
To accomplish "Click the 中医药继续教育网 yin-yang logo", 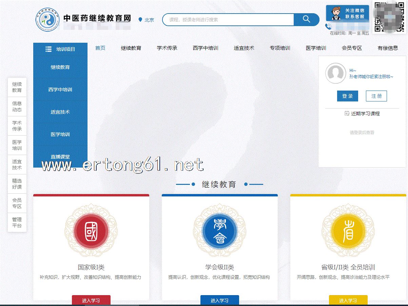I will [48, 20].
